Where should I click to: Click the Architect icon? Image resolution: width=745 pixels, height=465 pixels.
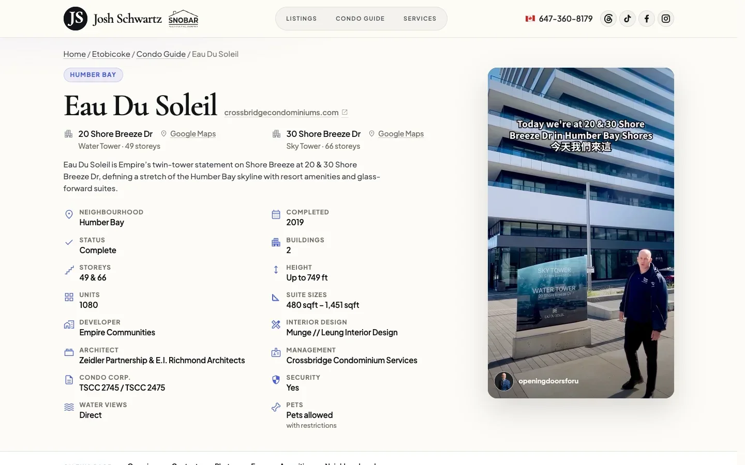point(69,352)
